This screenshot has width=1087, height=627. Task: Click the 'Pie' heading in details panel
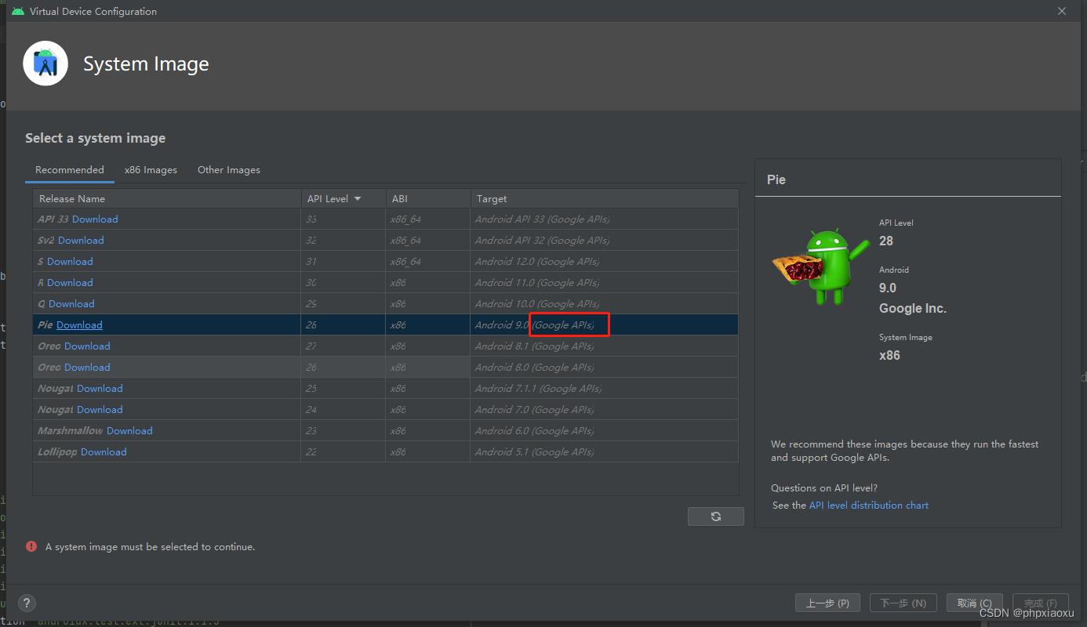pos(776,179)
